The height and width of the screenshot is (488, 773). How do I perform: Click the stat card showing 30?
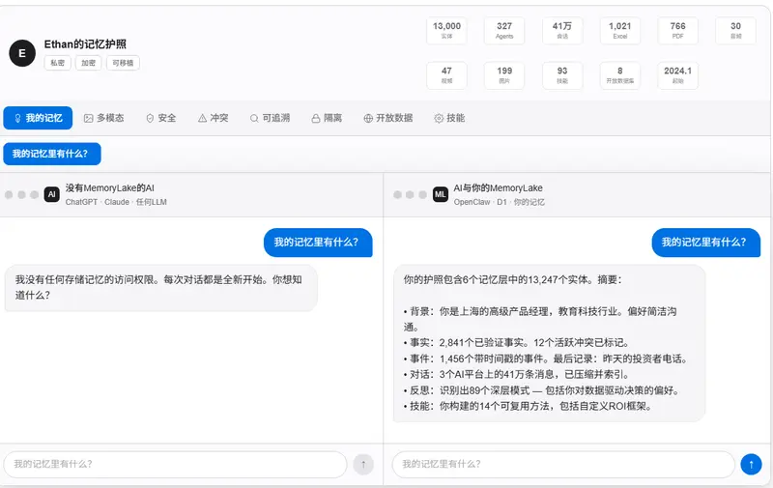[735, 31]
